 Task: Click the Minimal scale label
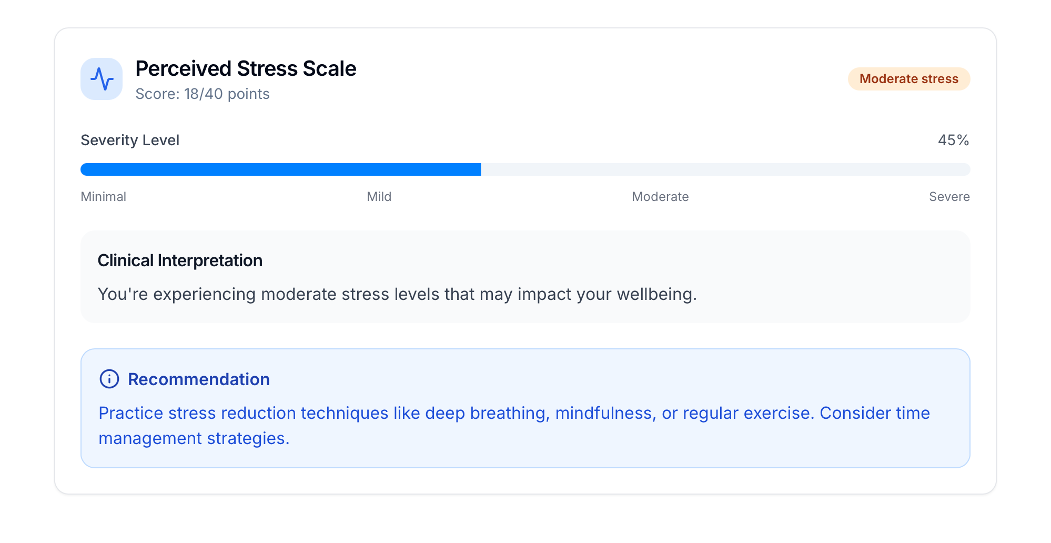104,197
